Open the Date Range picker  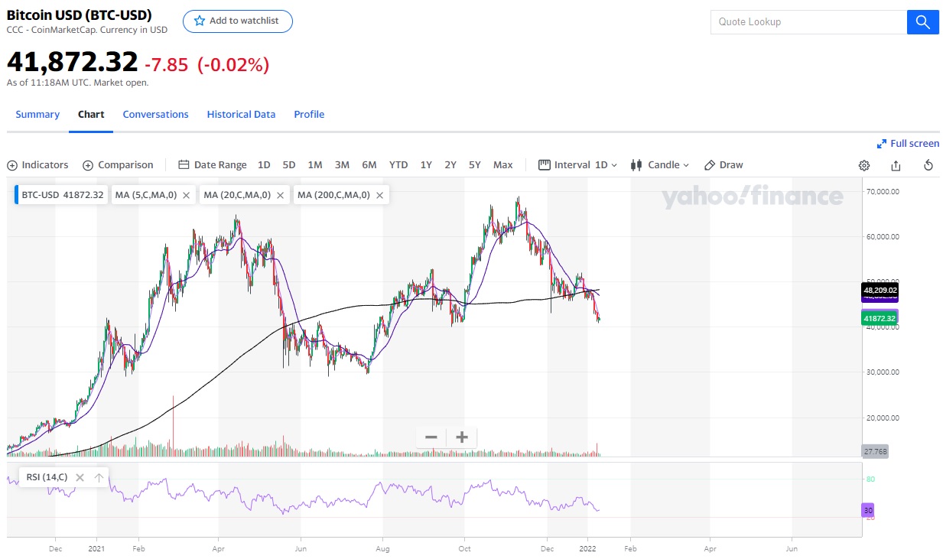pyautogui.click(x=213, y=165)
